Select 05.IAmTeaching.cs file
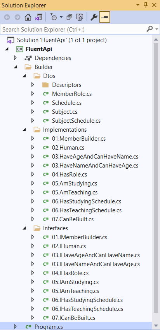This screenshot has width=160, height=330. click(76, 291)
